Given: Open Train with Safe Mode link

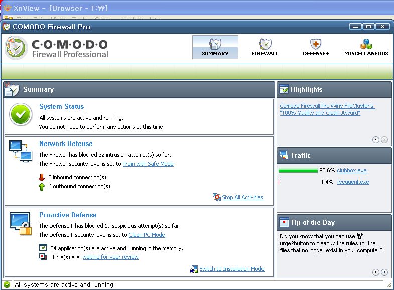Looking at the screenshot, I should (148, 164).
